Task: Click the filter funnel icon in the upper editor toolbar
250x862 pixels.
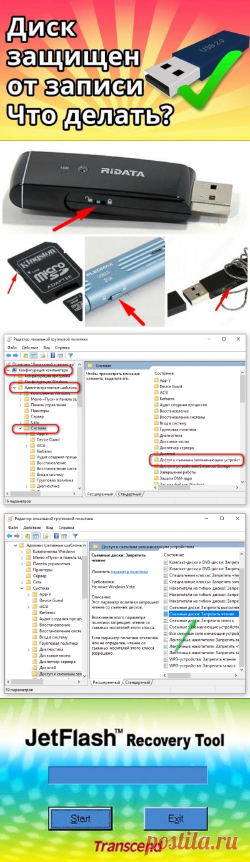Action: (x=70, y=354)
